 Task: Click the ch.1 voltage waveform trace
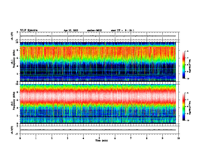(x=98, y=36)
